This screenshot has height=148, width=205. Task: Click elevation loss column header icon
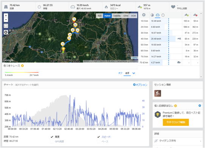point(195,15)
